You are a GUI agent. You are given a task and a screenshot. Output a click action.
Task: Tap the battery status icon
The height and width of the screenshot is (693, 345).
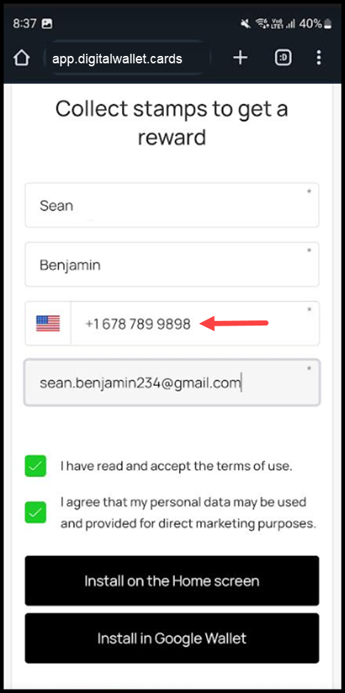tap(327, 24)
